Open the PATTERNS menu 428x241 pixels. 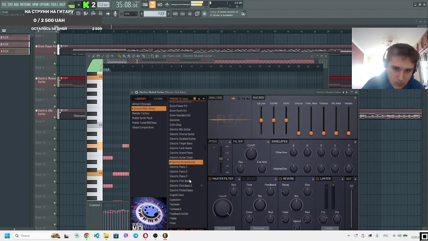(25, 5)
